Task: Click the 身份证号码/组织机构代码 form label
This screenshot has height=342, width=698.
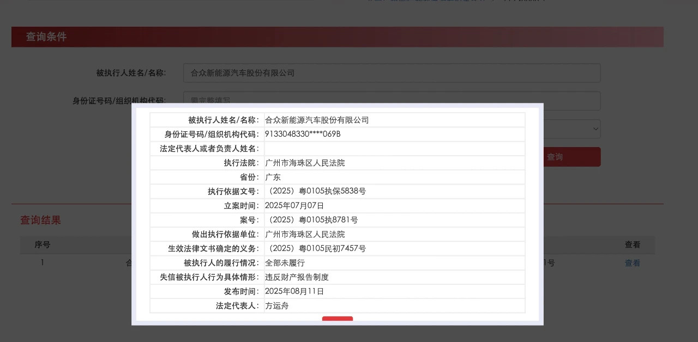Action: pos(119,101)
